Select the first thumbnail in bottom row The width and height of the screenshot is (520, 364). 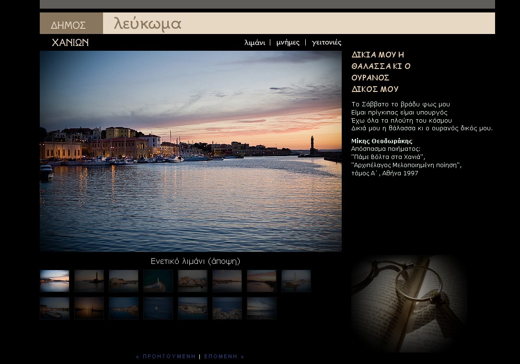pyautogui.click(x=55, y=308)
